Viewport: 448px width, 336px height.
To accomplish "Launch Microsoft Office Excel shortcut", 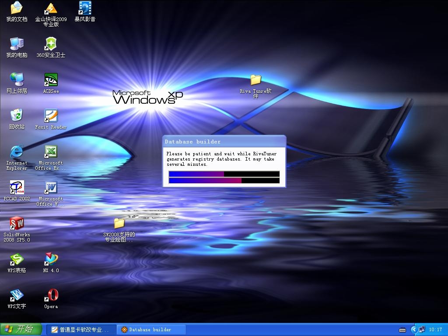I will [x=51, y=157].
